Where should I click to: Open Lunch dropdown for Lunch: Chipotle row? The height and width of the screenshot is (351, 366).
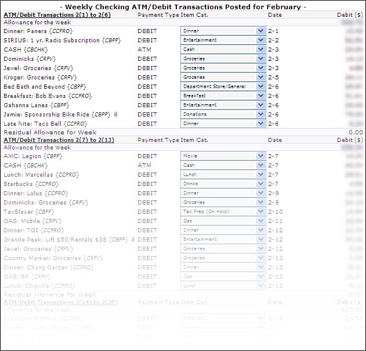pyautogui.click(x=223, y=286)
